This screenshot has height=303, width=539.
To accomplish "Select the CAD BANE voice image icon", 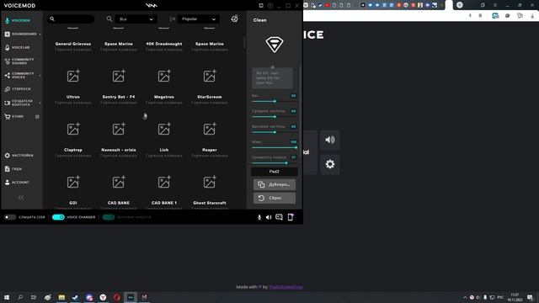I will 119,182.
